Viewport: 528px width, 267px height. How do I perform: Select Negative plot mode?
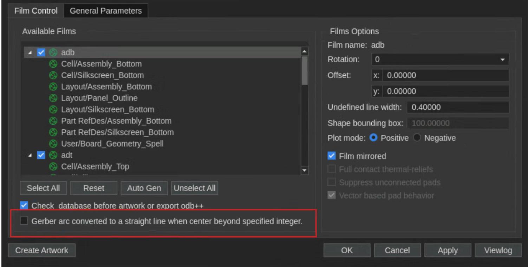point(417,138)
